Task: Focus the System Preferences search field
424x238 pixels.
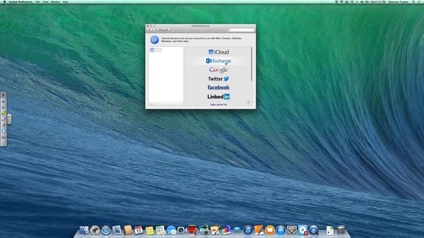Action: click(241, 30)
